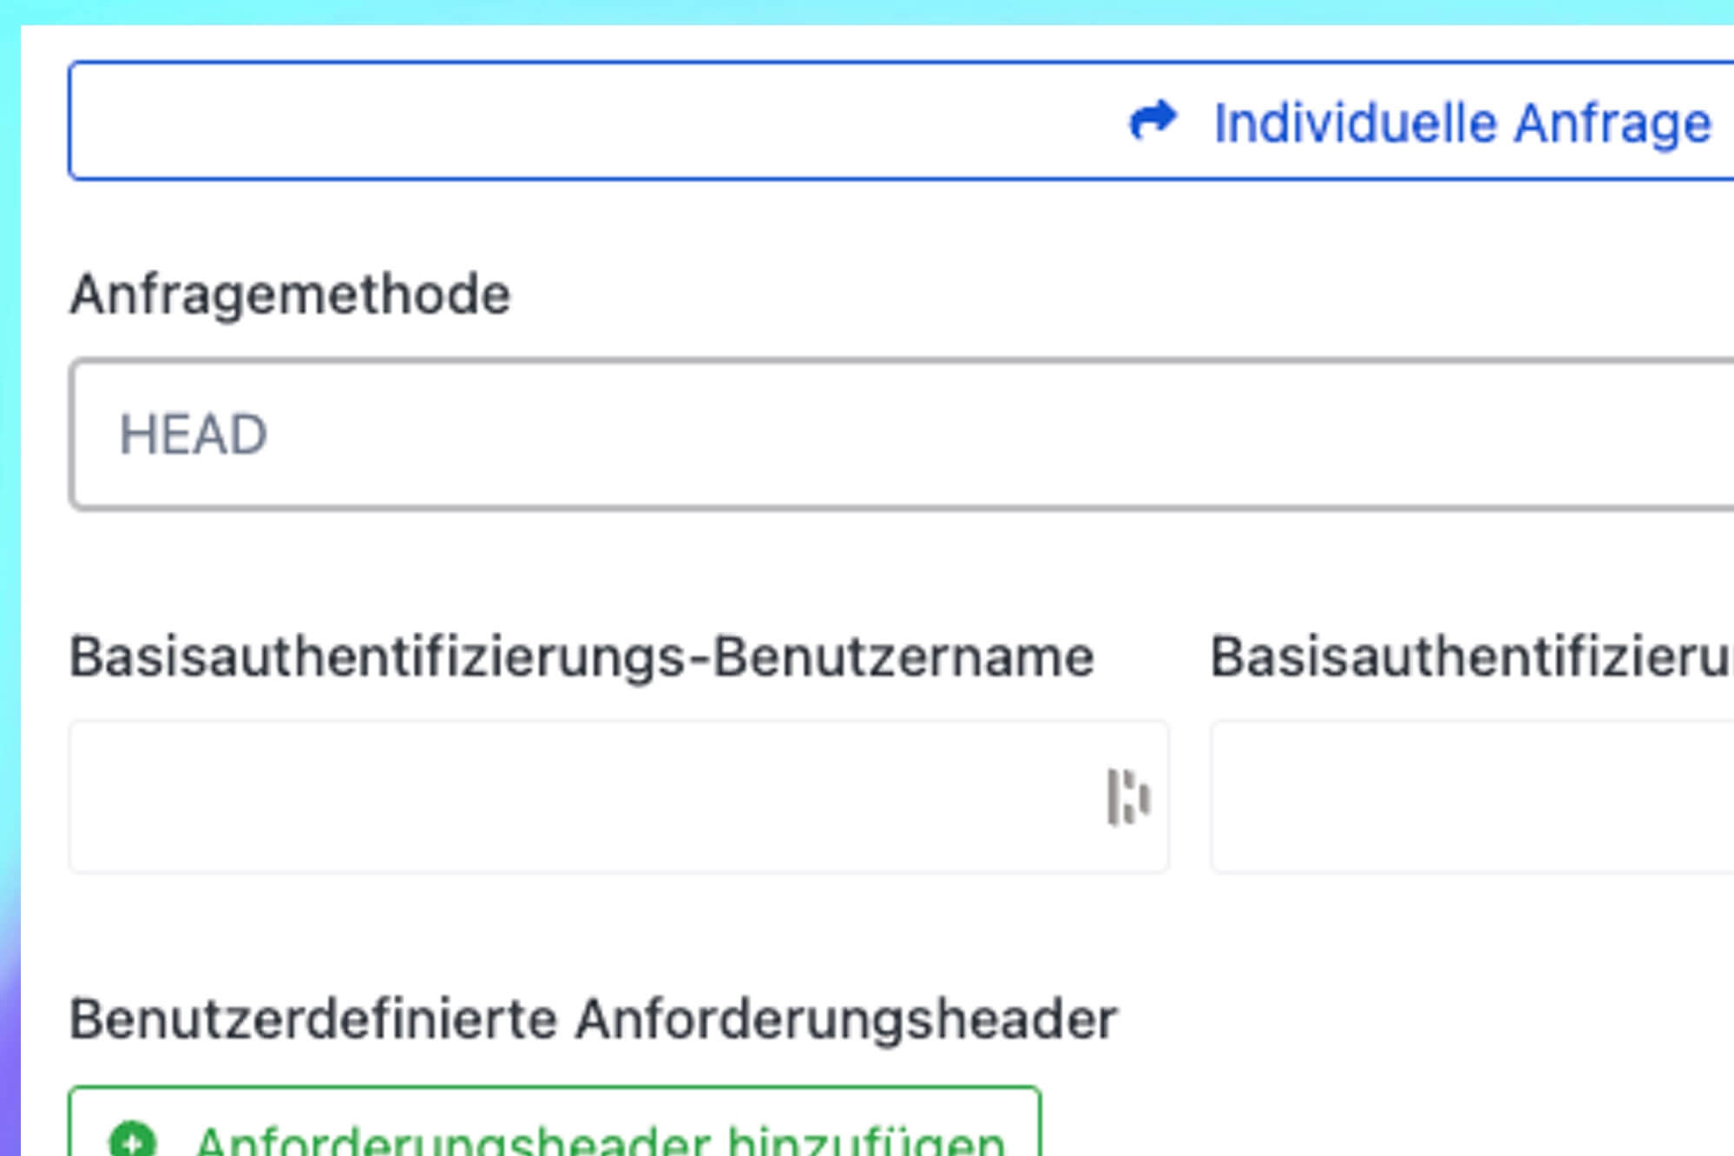Click the HEAD value in method selector
The image size is (1734, 1156).
point(193,434)
